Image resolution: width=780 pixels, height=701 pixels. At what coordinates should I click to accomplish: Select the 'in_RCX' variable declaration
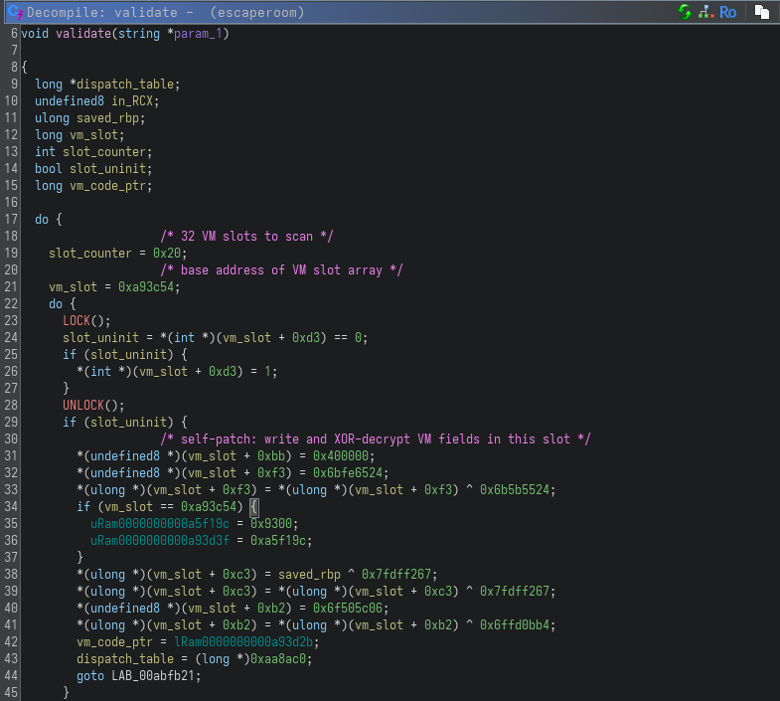pyautogui.click(x=132, y=101)
